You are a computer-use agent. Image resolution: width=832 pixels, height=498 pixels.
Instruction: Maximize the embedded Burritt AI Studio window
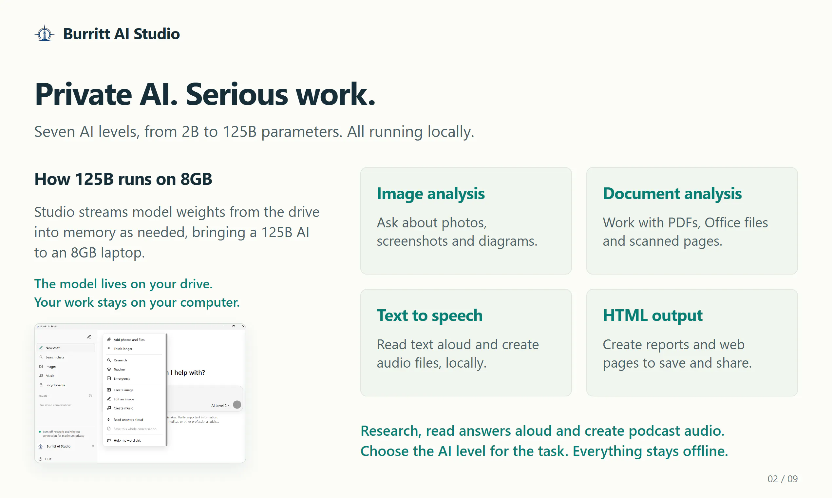234,326
